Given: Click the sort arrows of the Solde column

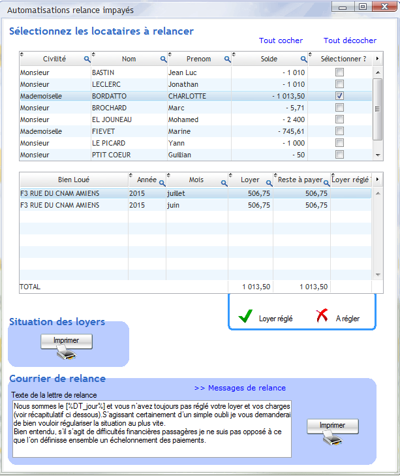Looking at the screenshot, I should coord(234,54).
